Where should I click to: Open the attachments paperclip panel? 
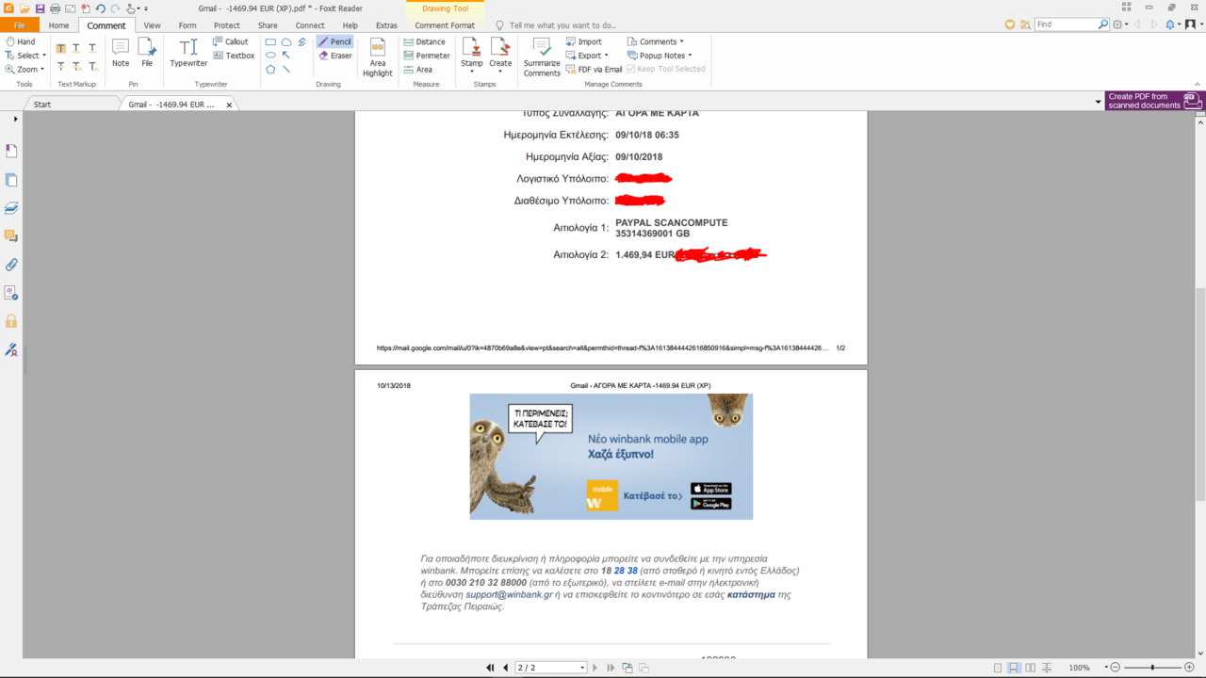12,265
